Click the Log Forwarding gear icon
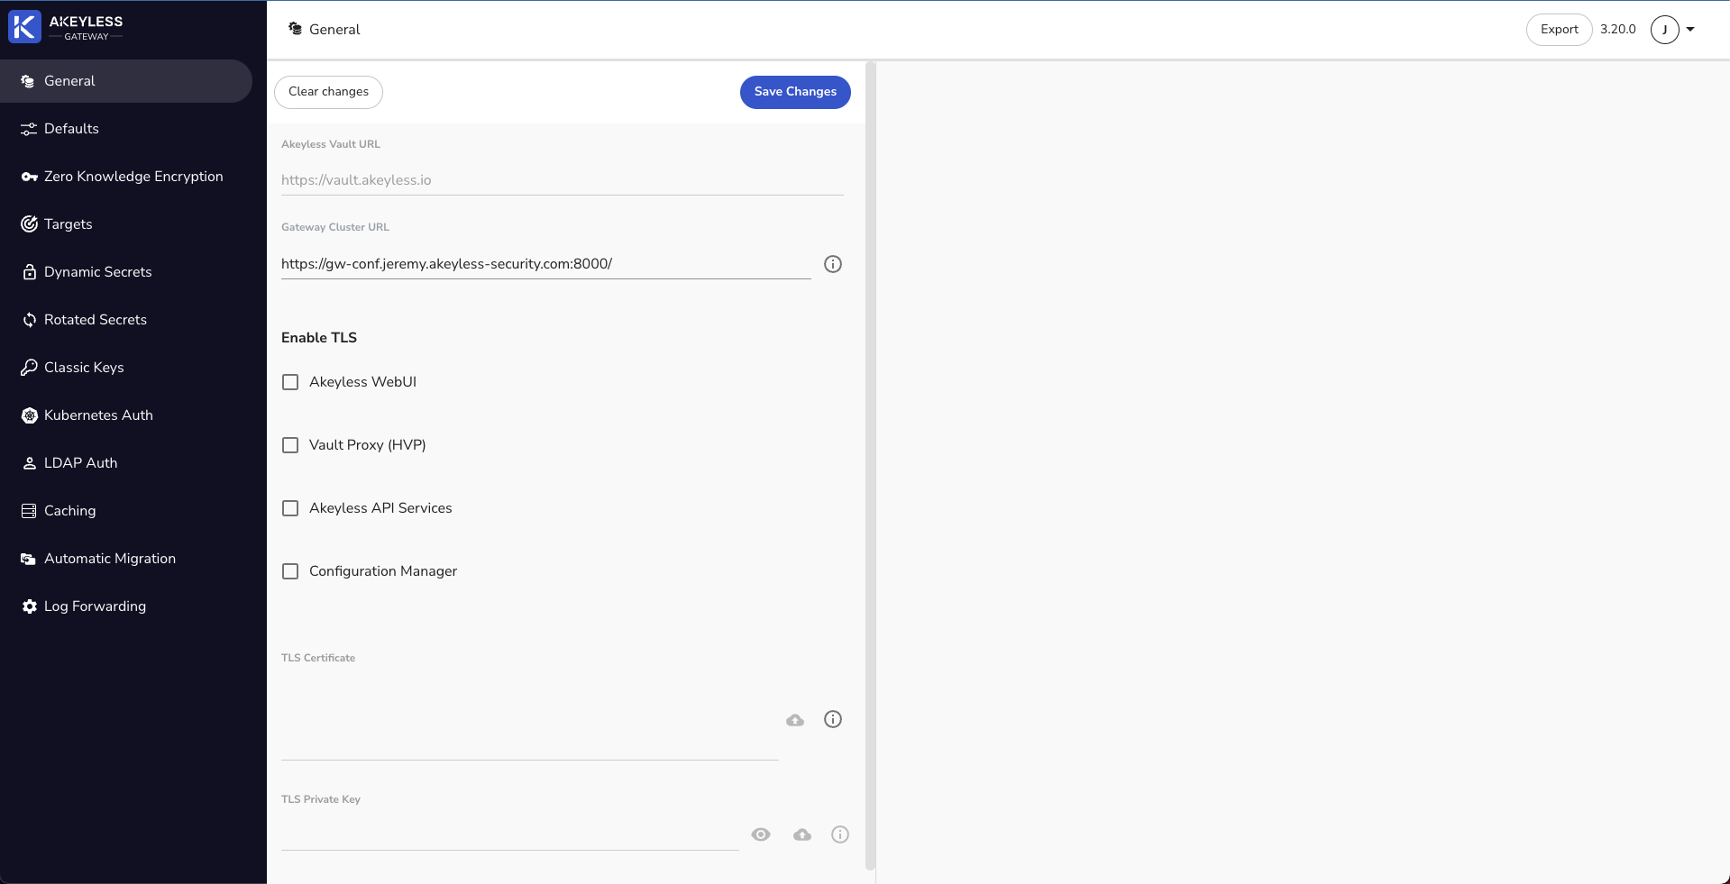 click(29, 606)
